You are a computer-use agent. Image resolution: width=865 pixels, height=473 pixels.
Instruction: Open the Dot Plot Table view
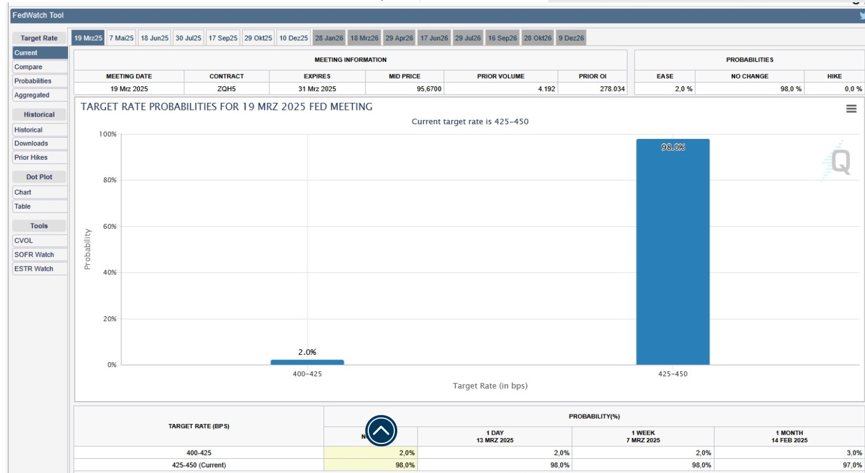40,206
